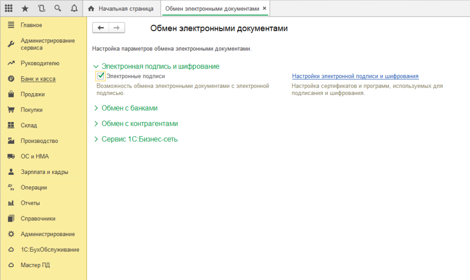Image resolution: width=470 pixels, height=280 pixels.
Task: Open Favorites star icon
Action: tap(25, 8)
